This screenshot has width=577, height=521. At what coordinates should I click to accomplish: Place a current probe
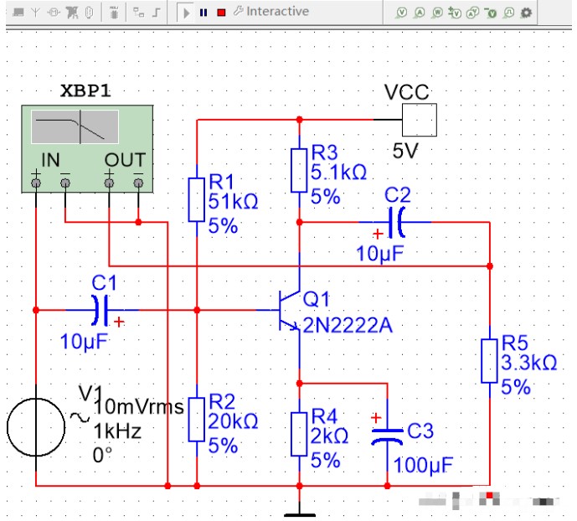click(x=419, y=13)
